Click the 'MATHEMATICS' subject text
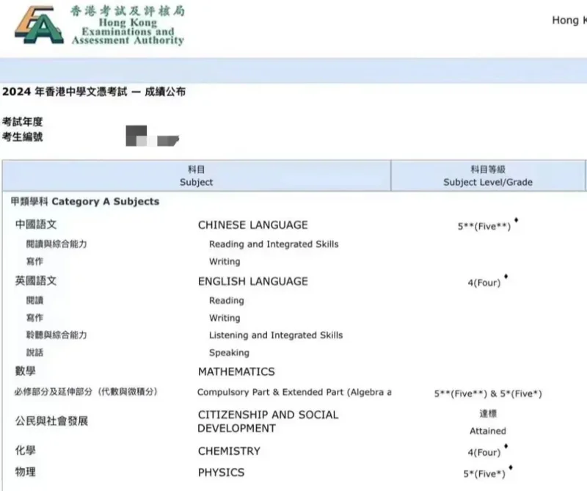The width and height of the screenshot is (587, 491). click(236, 371)
